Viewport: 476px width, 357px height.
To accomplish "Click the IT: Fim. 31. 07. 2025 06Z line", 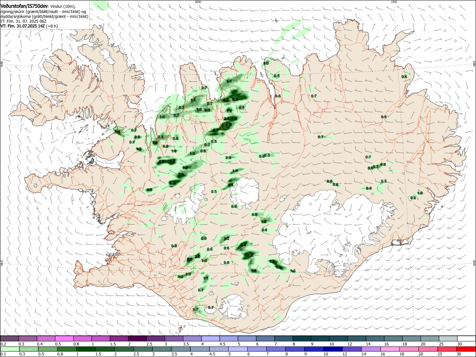I will click(x=23, y=21).
